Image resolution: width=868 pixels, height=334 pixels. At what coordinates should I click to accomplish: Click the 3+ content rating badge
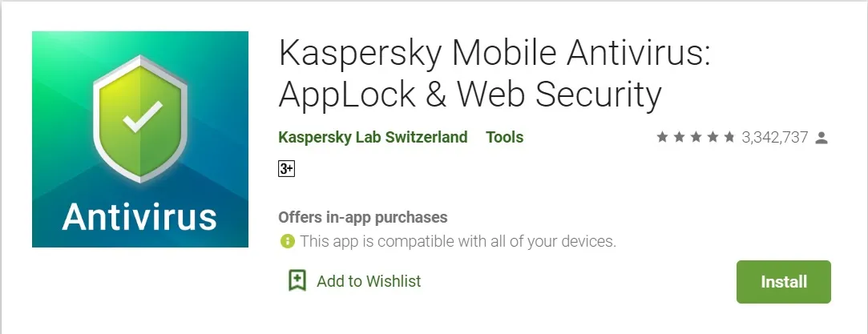coord(286,169)
